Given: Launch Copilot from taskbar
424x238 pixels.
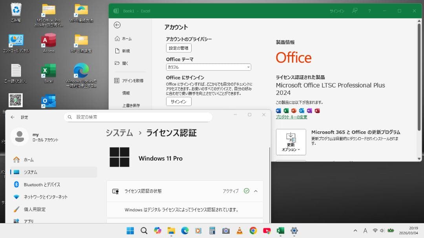Looking at the screenshot, I should 158,231.
